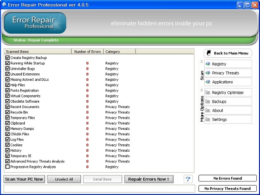Viewport: 260px width, 195px height.
Task: Uncheck Memory Dumps
Action: tap(7, 129)
